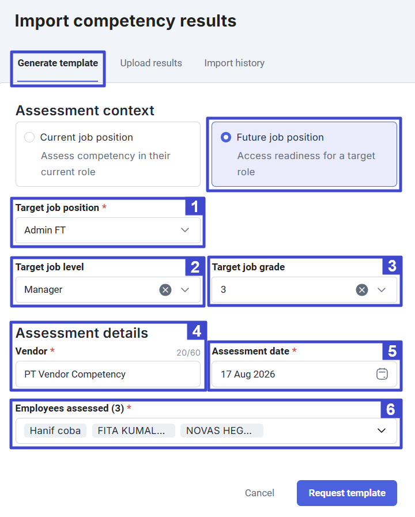This screenshot has height=517, width=415.
Task: Switch to the Upload results tab
Action: coord(151,63)
